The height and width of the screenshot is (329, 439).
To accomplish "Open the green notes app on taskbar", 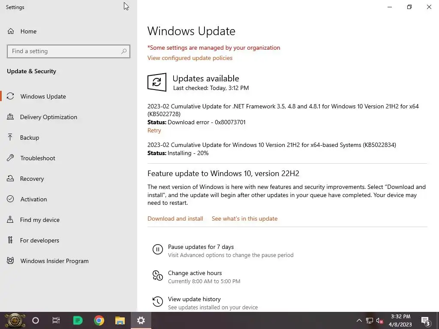I will (78, 320).
